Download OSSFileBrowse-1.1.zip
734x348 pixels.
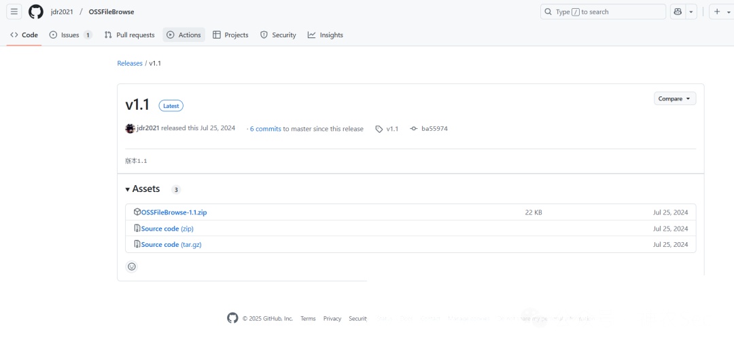[x=174, y=212]
